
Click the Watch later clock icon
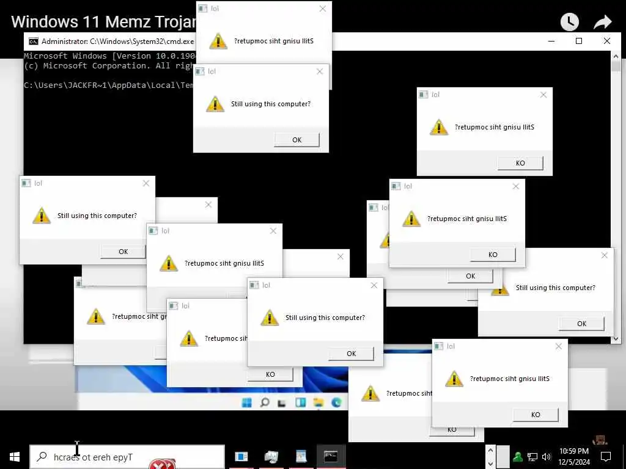570,22
